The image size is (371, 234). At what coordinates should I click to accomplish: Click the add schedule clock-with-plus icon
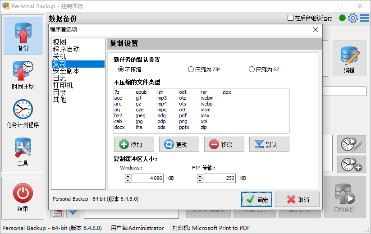tap(352, 165)
